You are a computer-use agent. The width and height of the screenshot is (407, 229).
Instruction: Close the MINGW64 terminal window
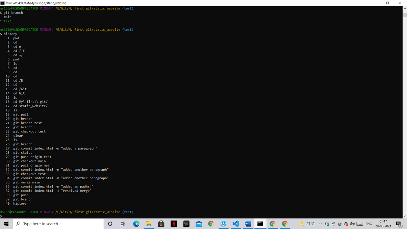tap(400, 3)
